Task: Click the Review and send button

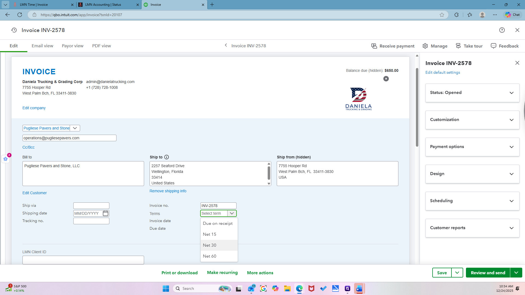Action: coord(488,273)
